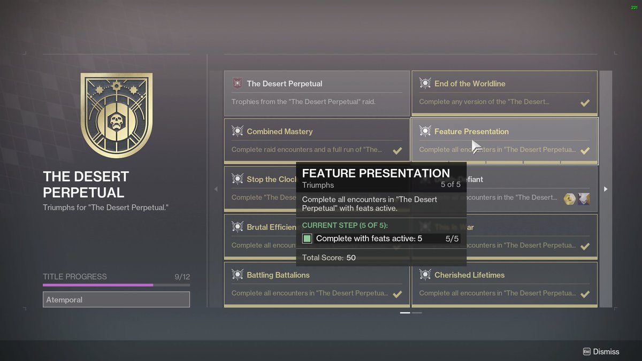Open The Desert Perpetual trophies card
This screenshot has width=642, height=361.
tap(317, 93)
